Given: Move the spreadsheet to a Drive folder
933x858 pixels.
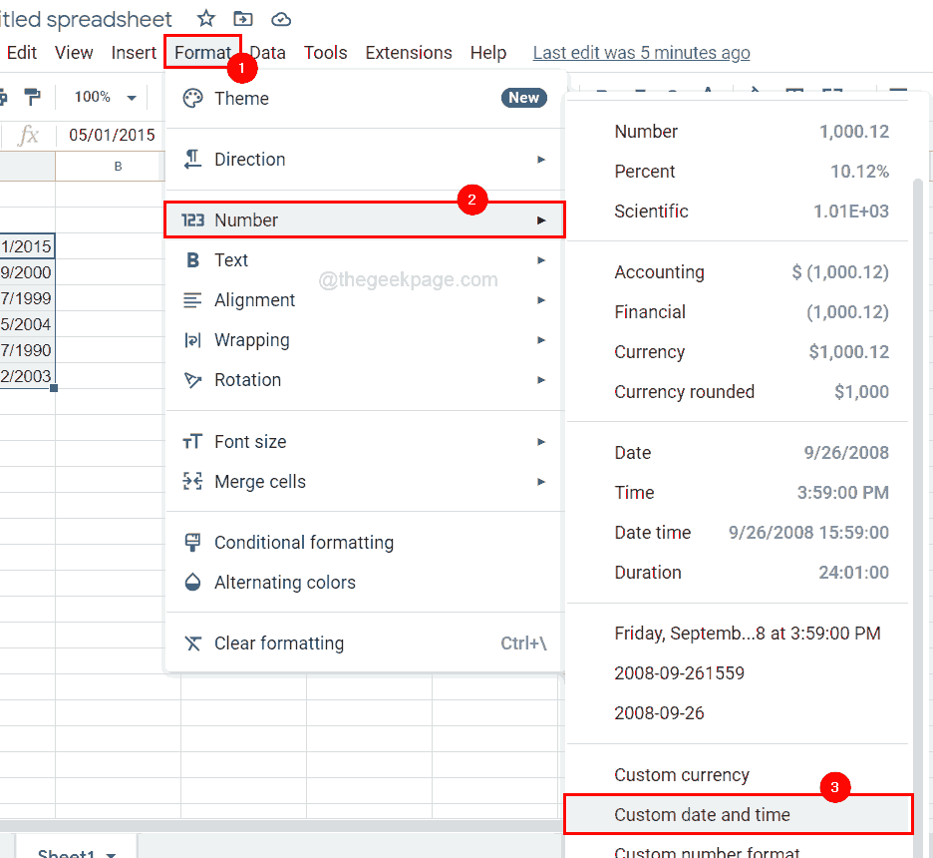Looking at the screenshot, I should click(242, 18).
